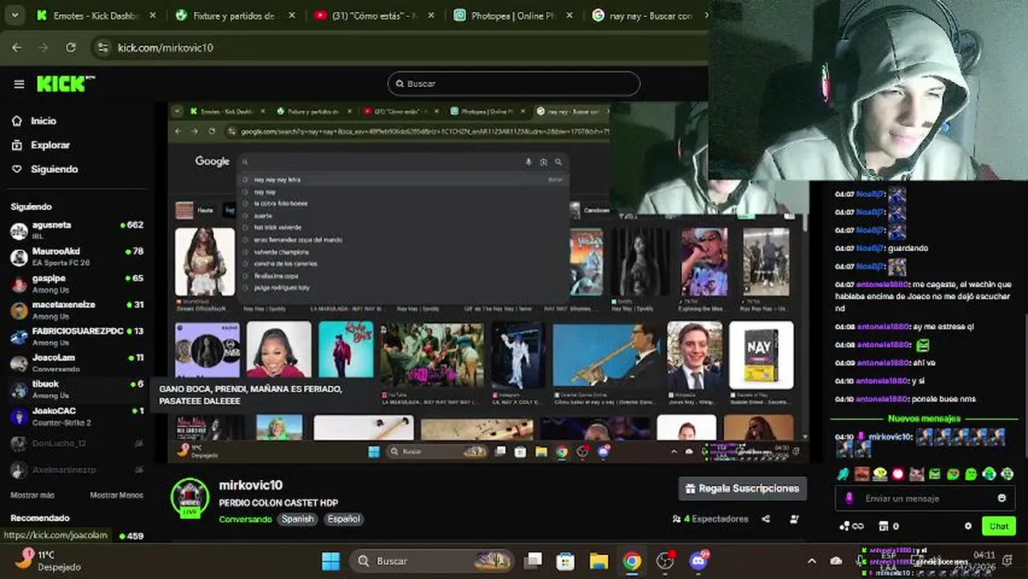The image size is (1028, 579).
Task: Click mirkovic10 username in chat message
Action: [x=890, y=437]
